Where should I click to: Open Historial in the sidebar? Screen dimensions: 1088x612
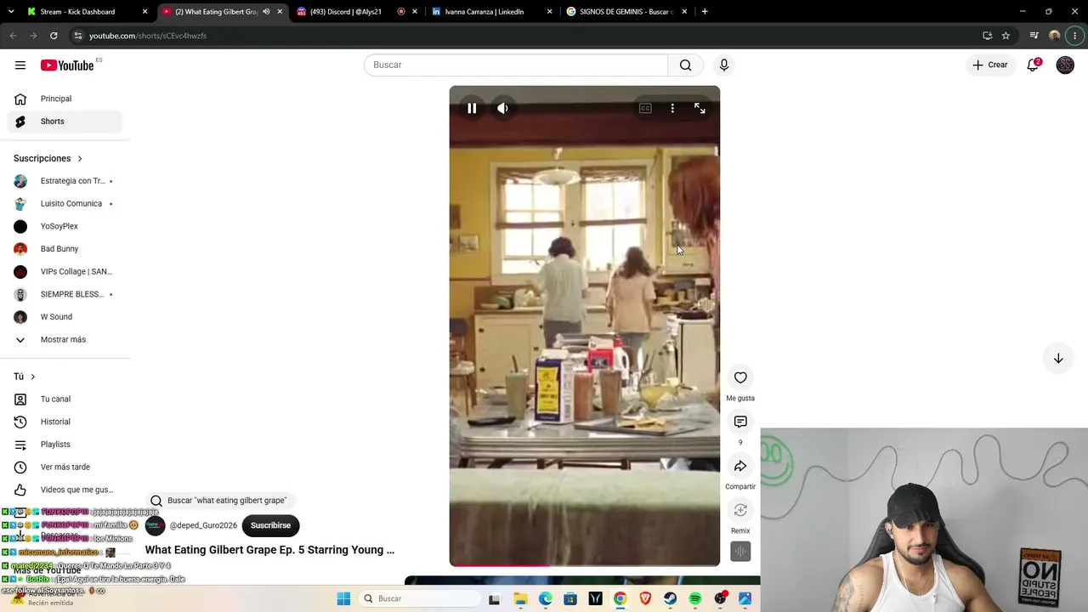[x=65, y=422]
